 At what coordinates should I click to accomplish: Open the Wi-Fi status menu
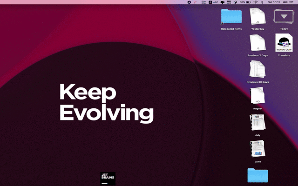click(x=256, y=2)
